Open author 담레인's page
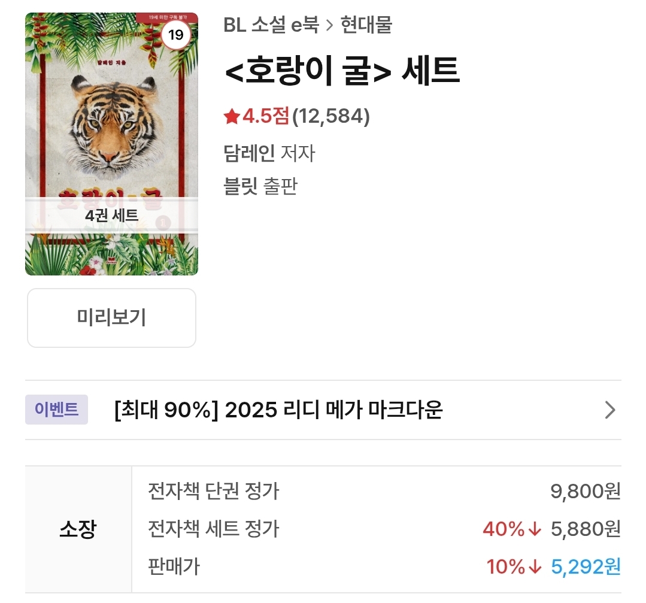This screenshot has width=646, height=603. click(x=248, y=153)
